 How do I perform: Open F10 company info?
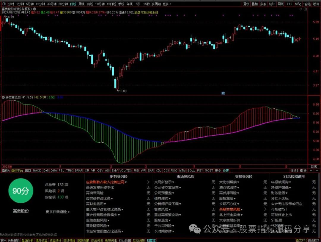[289, 4]
